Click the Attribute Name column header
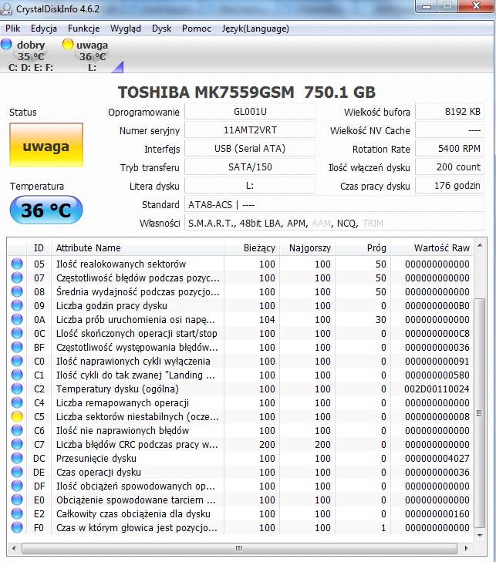 (x=138, y=247)
